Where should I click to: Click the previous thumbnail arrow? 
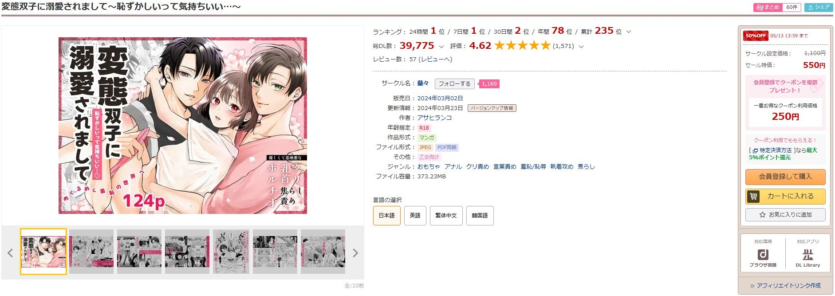[x=10, y=253]
